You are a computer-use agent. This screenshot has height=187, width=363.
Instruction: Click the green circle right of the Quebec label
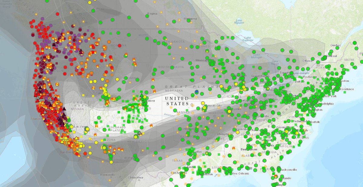[355, 43]
